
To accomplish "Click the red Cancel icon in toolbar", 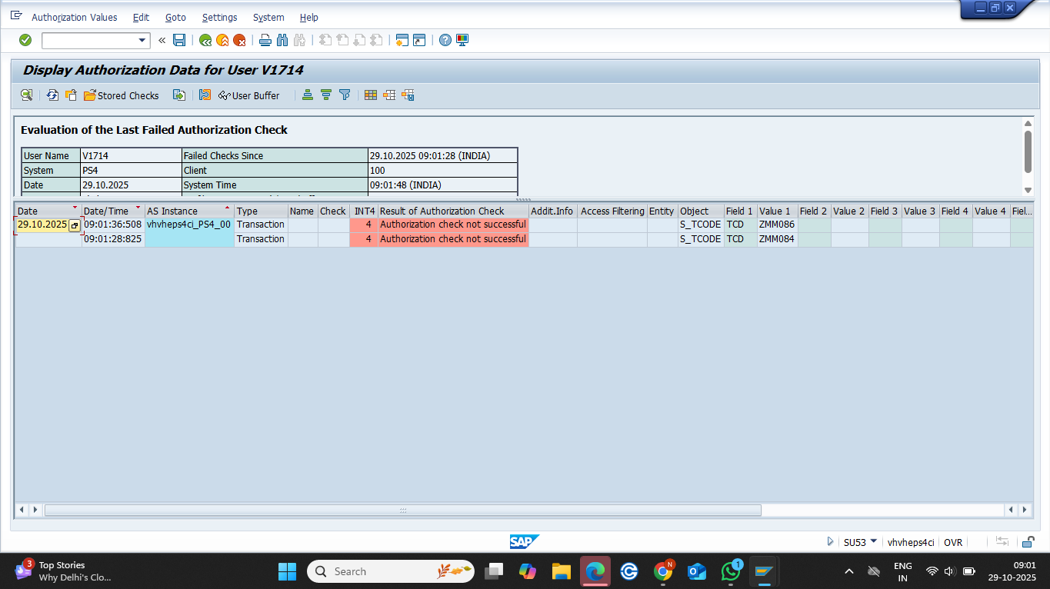I will point(239,40).
